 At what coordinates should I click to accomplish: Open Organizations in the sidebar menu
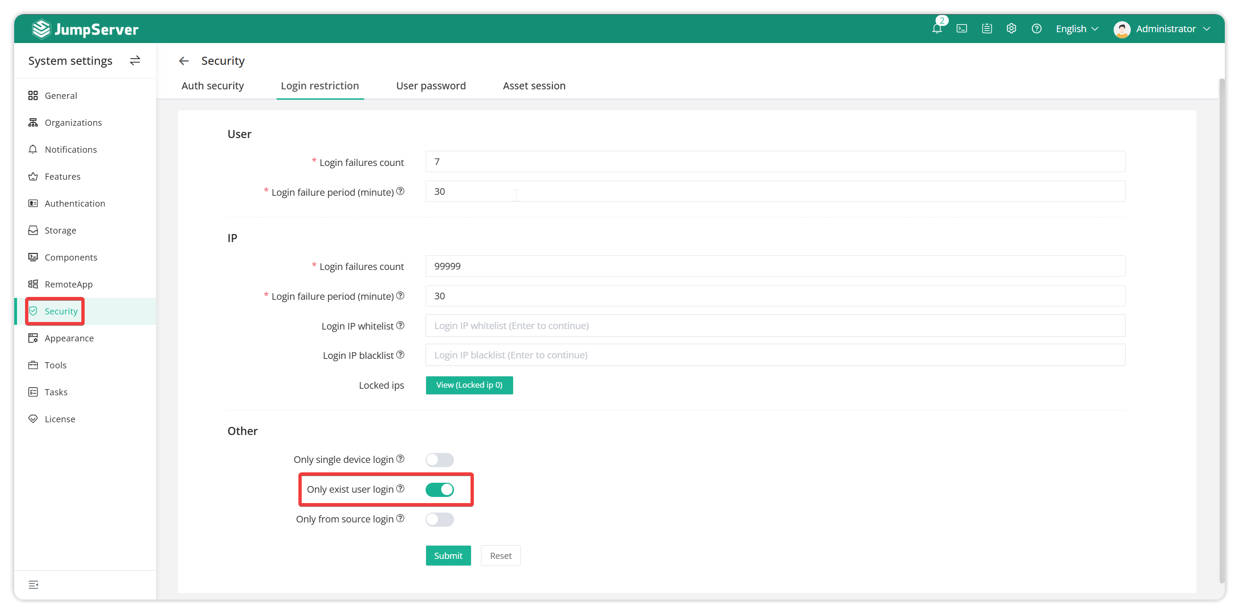point(85,122)
